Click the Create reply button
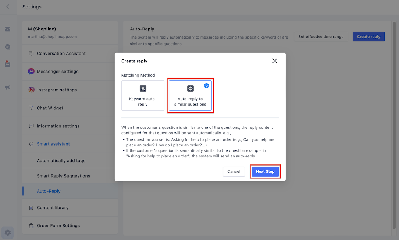Viewport: 399px width, 240px height. pyautogui.click(x=368, y=37)
